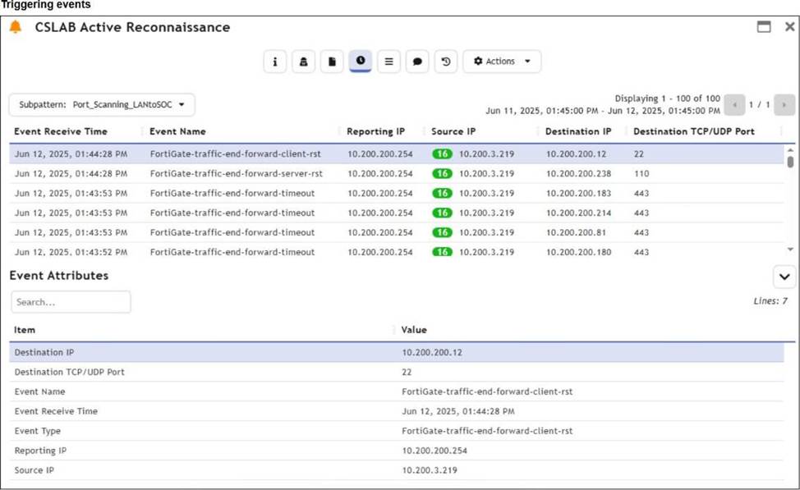This screenshot has width=800, height=490.
Task: Open the comment speech bubble icon
Action: [417, 62]
